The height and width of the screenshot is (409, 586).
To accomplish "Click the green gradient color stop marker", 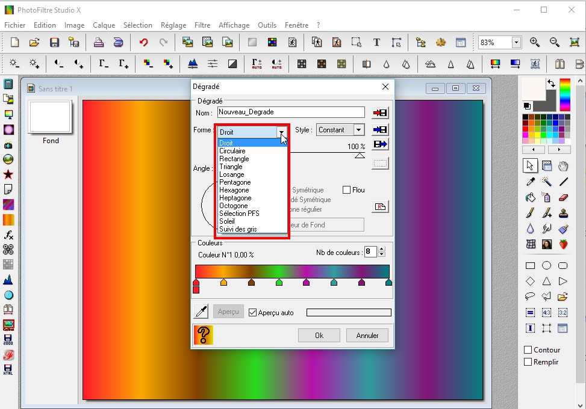I will coord(279,282).
